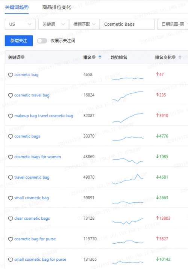Open help icon beside 关键词 column header
188x269 pixels.
[23, 57]
